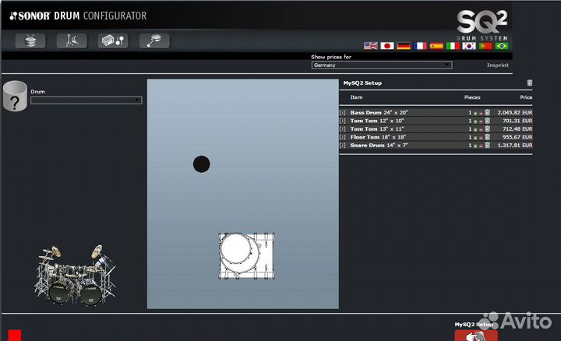The width and height of the screenshot is (561, 341).
Task: Select the Brazilian flag language option
Action: pyautogui.click(x=503, y=46)
